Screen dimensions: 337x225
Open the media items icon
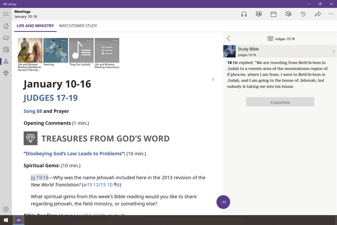pos(288,14)
